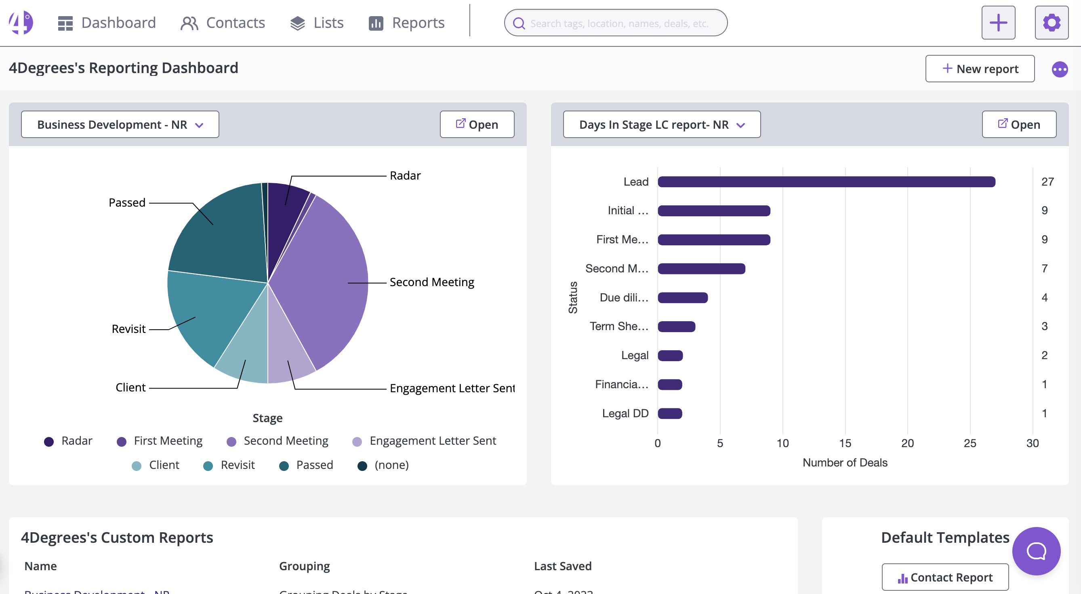Click the 'First Me…' status label
The width and height of the screenshot is (1081, 594).
pyautogui.click(x=623, y=239)
